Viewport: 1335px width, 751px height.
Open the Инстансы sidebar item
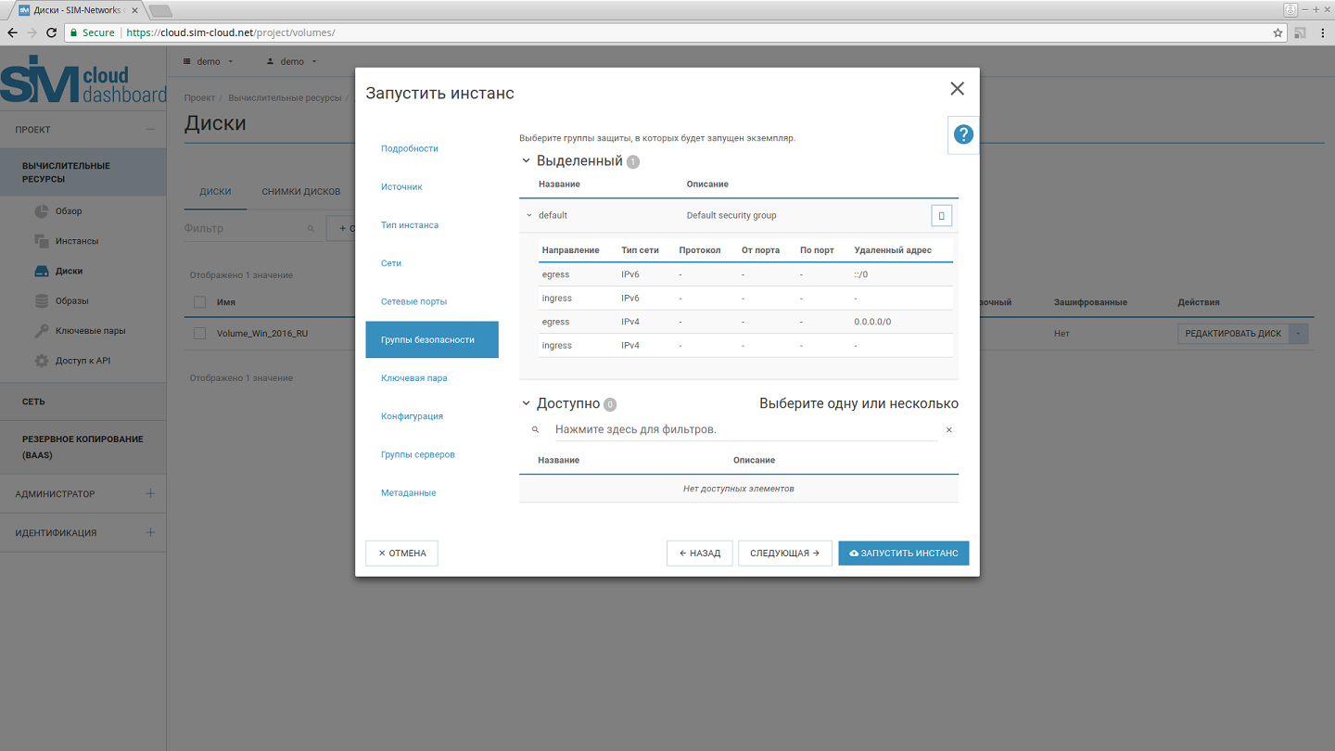click(x=76, y=241)
